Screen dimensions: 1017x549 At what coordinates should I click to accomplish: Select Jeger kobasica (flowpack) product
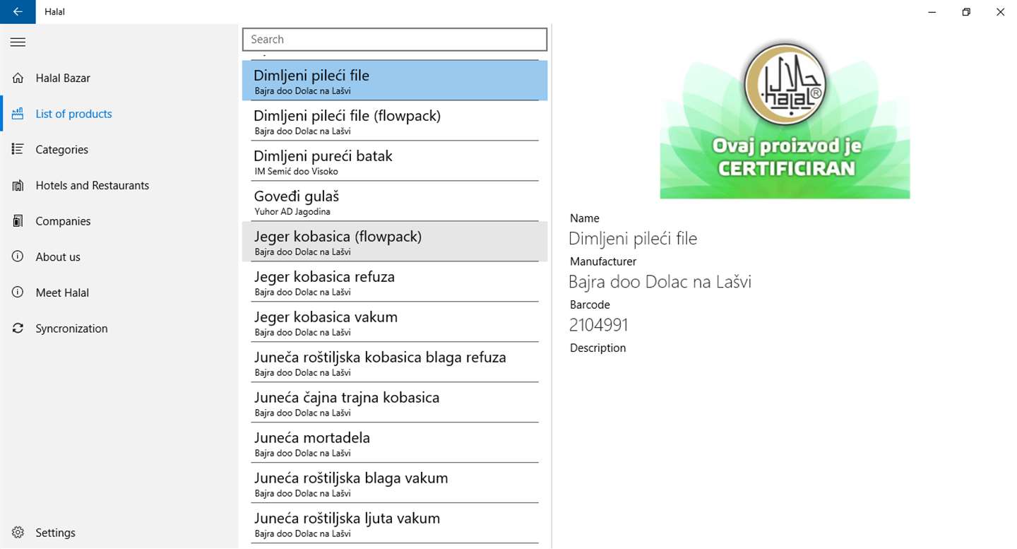(x=395, y=242)
